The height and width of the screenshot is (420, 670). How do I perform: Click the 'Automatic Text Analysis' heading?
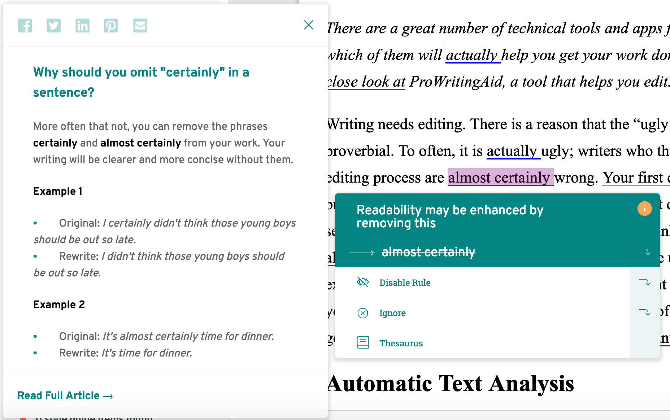(x=451, y=383)
